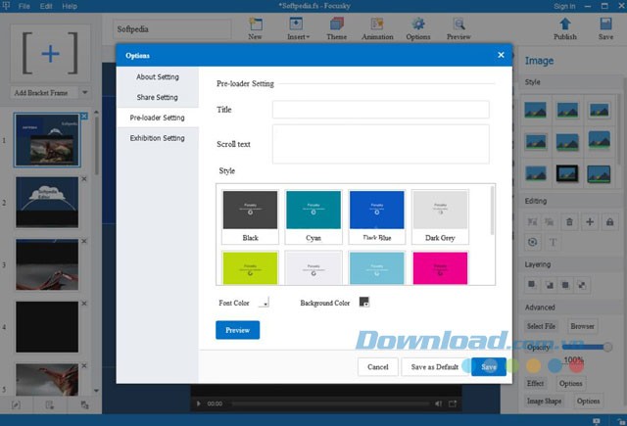The image size is (627, 426).
Task: Click the lock icon in Editing panel
Action: click(x=609, y=222)
